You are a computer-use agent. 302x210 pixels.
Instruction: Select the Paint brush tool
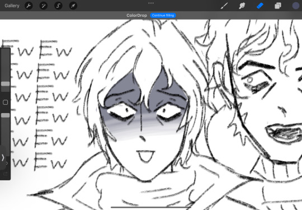click(224, 6)
